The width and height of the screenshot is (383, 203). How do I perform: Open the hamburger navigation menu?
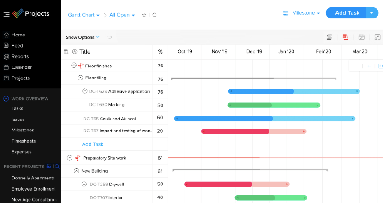click(6, 14)
